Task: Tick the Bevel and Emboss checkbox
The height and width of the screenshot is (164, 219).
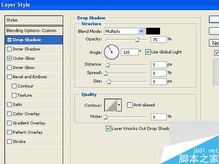Action: (9, 77)
